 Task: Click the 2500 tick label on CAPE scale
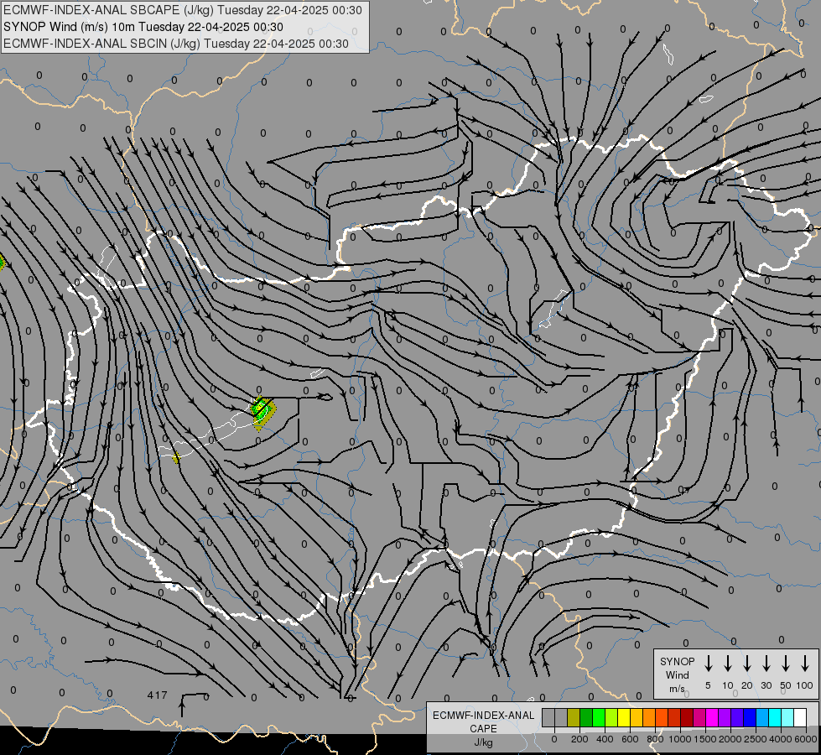click(x=756, y=739)
